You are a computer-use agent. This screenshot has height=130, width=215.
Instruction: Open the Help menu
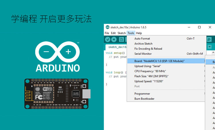(x=139, y=33)
